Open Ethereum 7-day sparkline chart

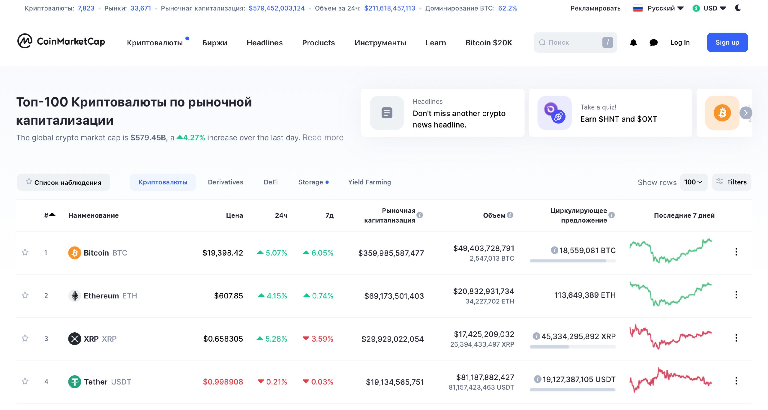[670, 294]
